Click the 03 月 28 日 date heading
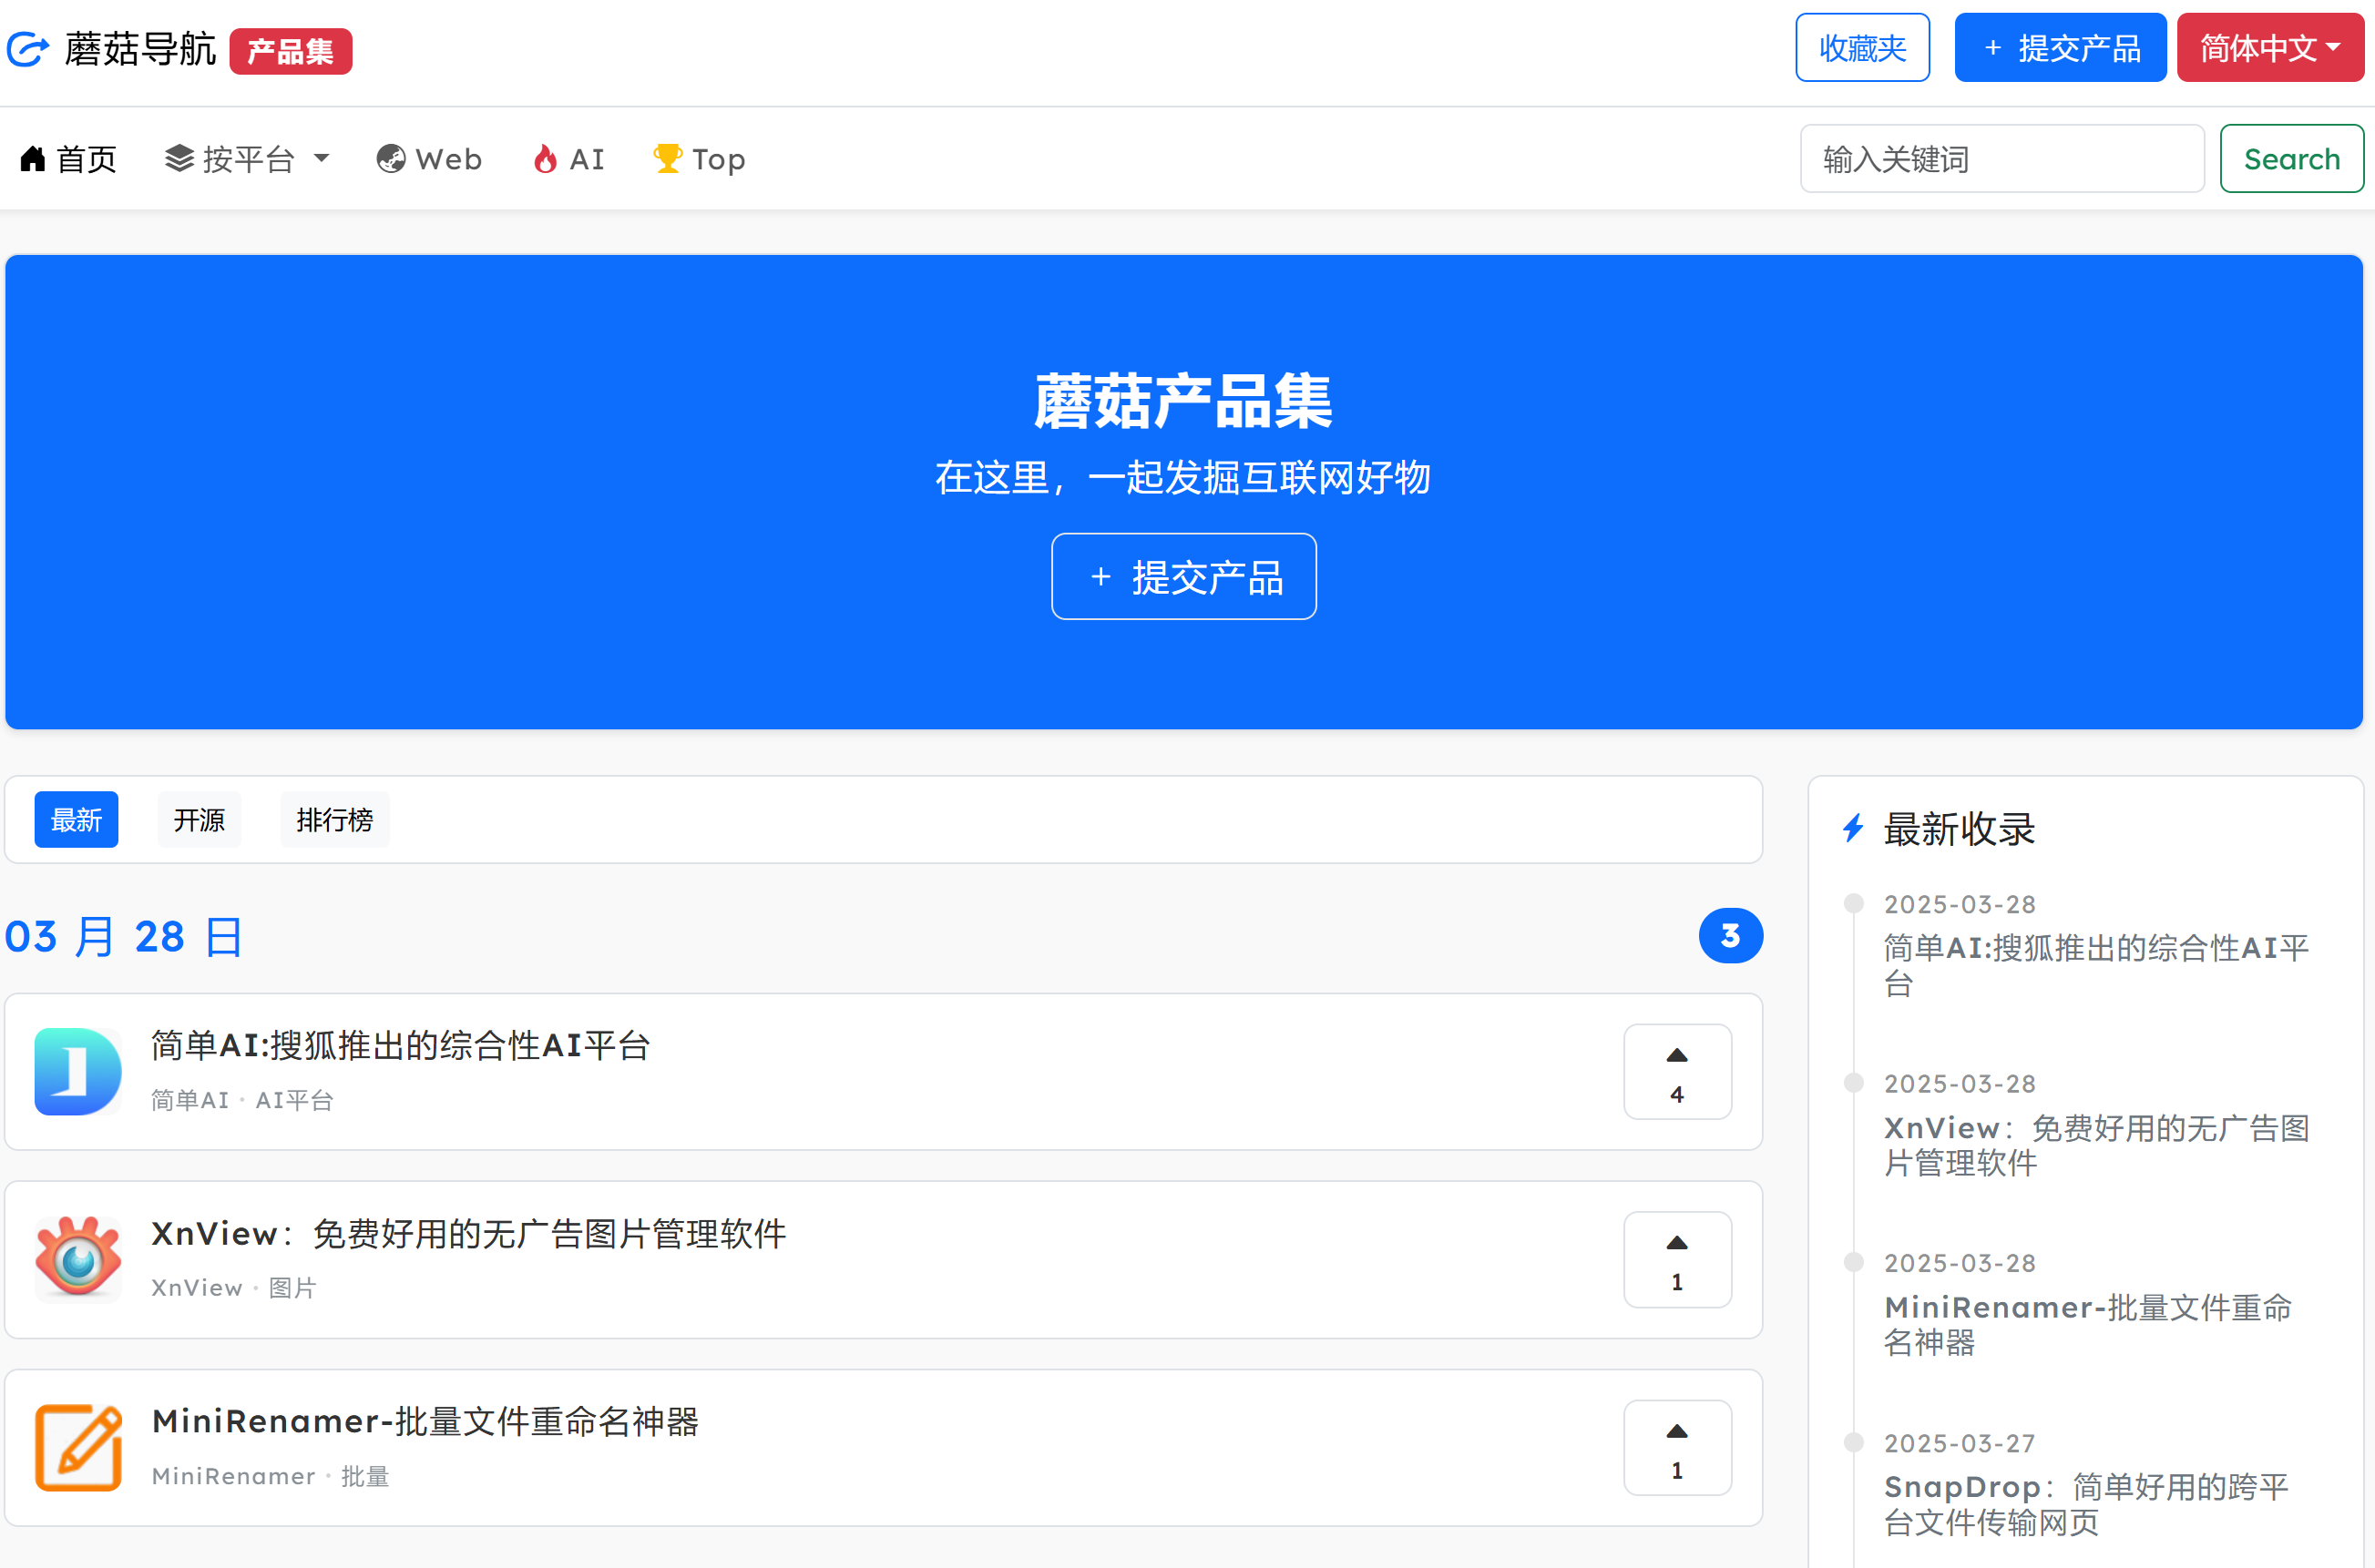The height and width of the screenshot is (1568, 2375). (x=124, y=937)
